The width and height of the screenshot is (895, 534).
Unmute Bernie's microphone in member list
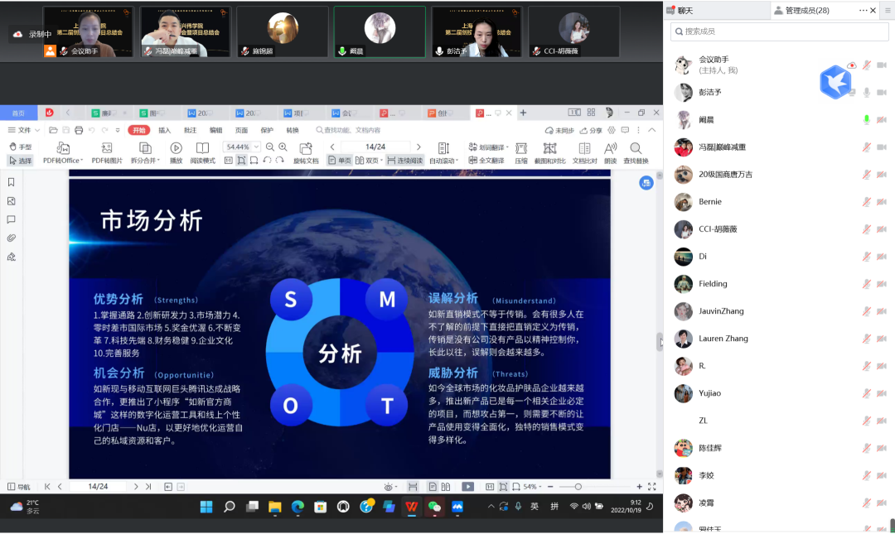click(x=867, y=202)
